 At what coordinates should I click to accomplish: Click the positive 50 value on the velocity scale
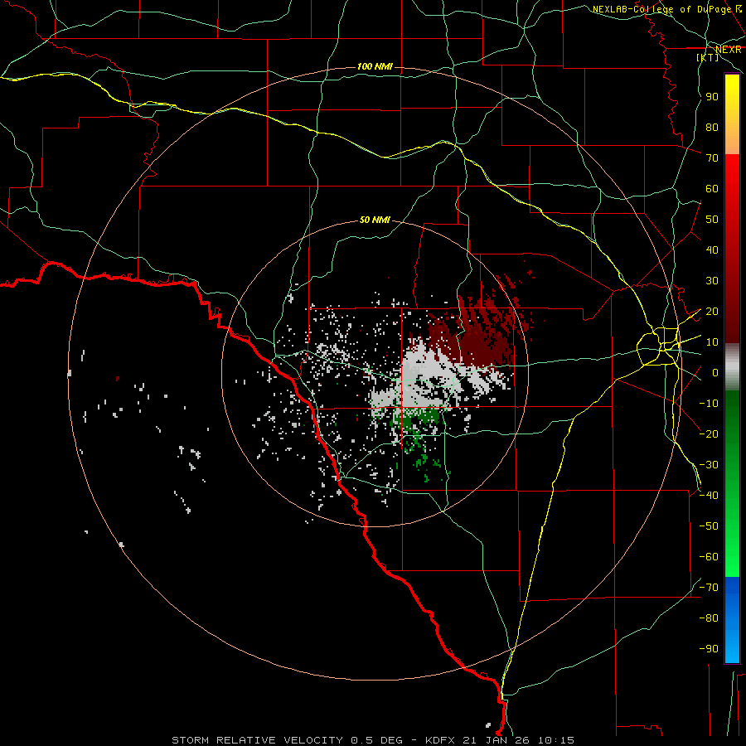(712, 220)
